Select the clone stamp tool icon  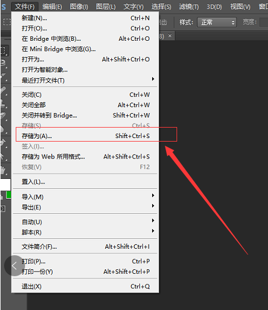pyautogui.click(x=4, y=103)
